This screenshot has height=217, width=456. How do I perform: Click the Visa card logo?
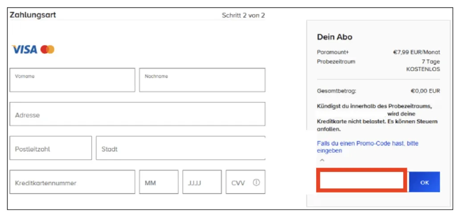24,49
